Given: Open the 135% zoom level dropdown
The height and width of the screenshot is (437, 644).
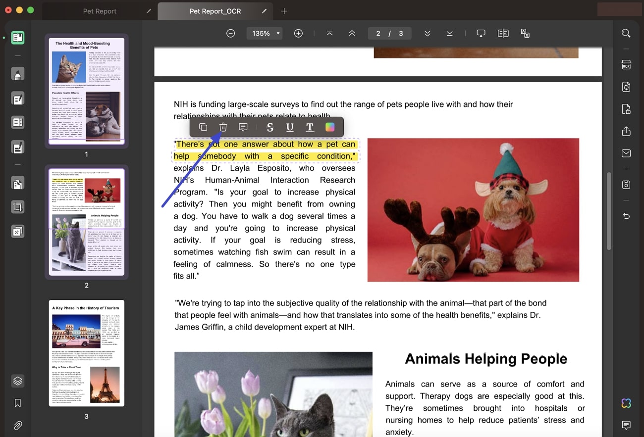Looking at the screenshot, I should pos(264,33).
